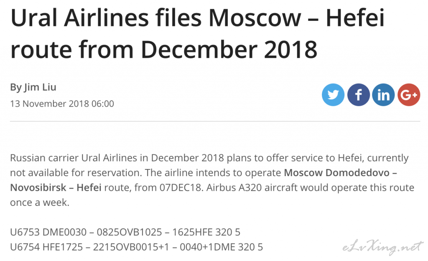This screenshot has height=261, width=428.
Task: Click the U6753 DME flight schedule line
Action: click(125, 232)
